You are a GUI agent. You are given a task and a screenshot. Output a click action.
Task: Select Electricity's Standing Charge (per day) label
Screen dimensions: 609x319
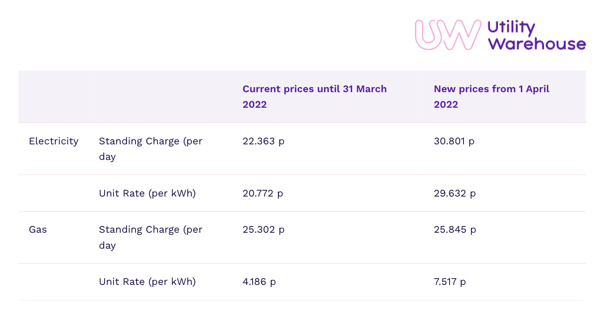[151, 149]
